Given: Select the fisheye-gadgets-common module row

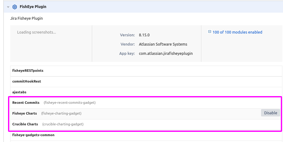Looking at the screenshot, I should pyautogui.click(x=146, y=135).
